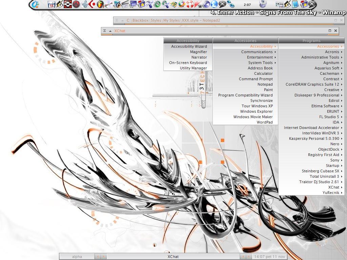Roll up XChat window with up arrow
This screenshot has height=260, width=347.
pyautogui.click(x=110, y=31)
